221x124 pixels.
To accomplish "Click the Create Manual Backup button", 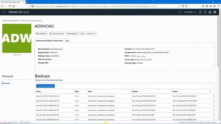I will click(x=45, y=86).
